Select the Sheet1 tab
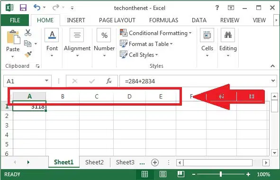Viewport: 280px width, 180px height. 64,162
